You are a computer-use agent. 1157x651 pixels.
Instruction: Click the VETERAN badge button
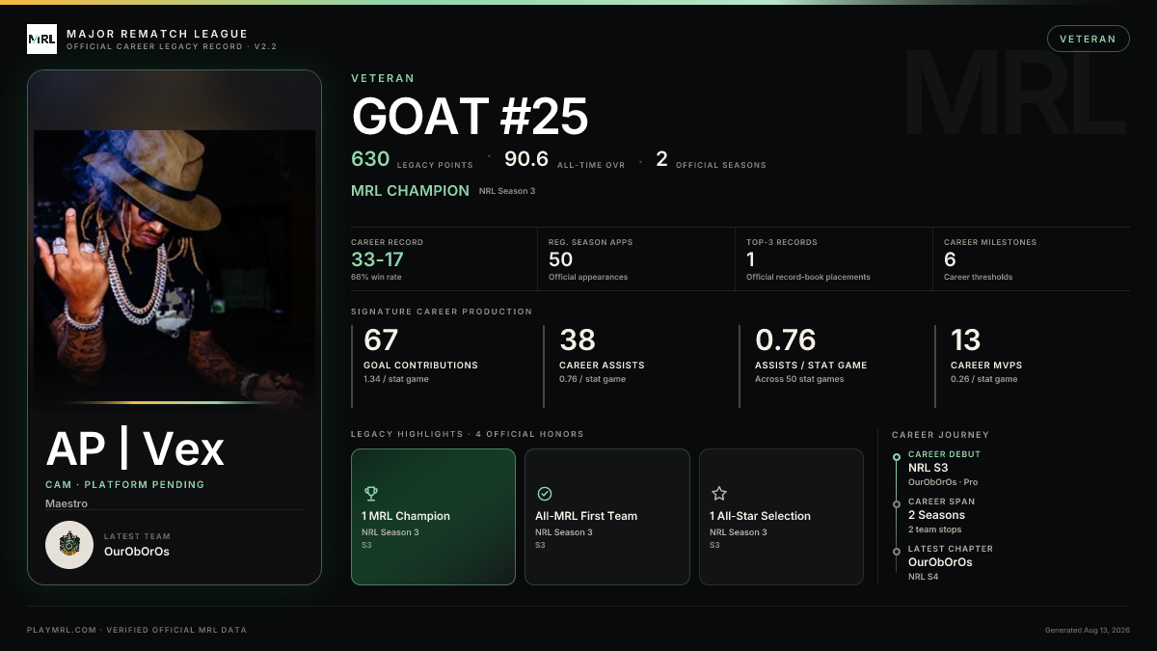click(1088, 39)
